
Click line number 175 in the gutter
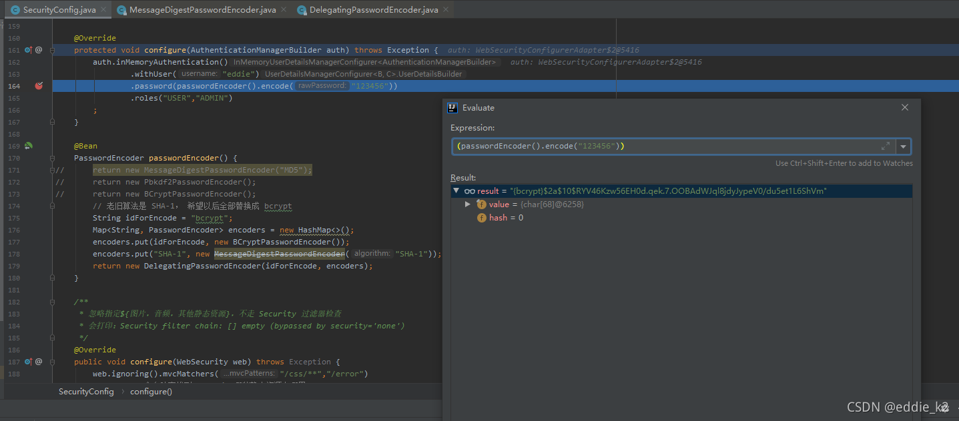[x=15, y=218]
